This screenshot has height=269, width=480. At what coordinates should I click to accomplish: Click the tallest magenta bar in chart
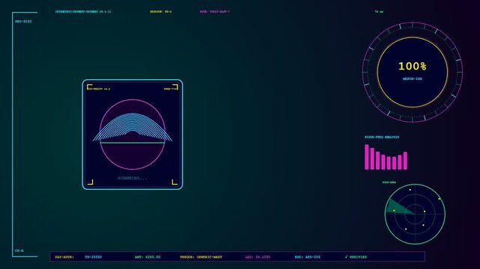pos(367,157)
